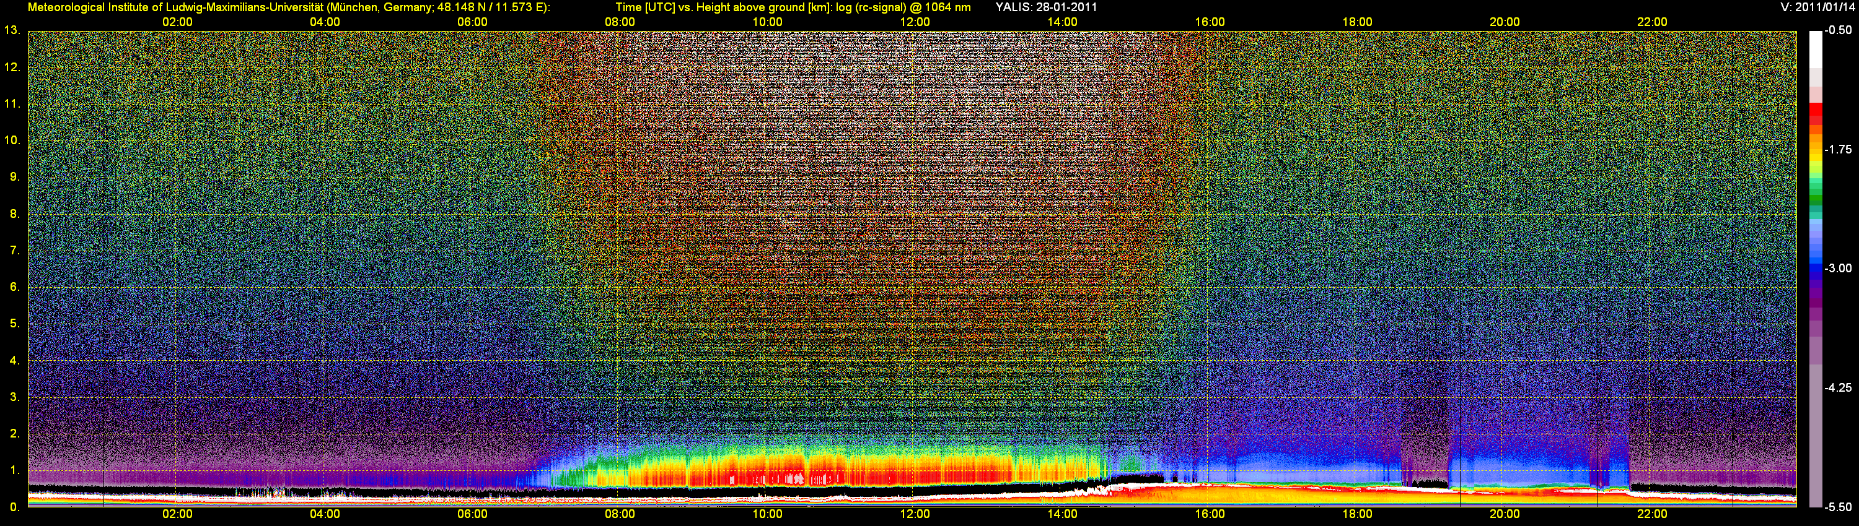Pick the 8. km height axis label

[x=14, y=214]
